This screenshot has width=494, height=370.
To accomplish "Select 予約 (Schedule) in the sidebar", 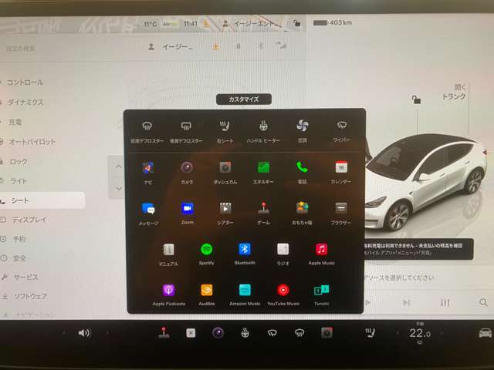I will (x=19, y=239).
